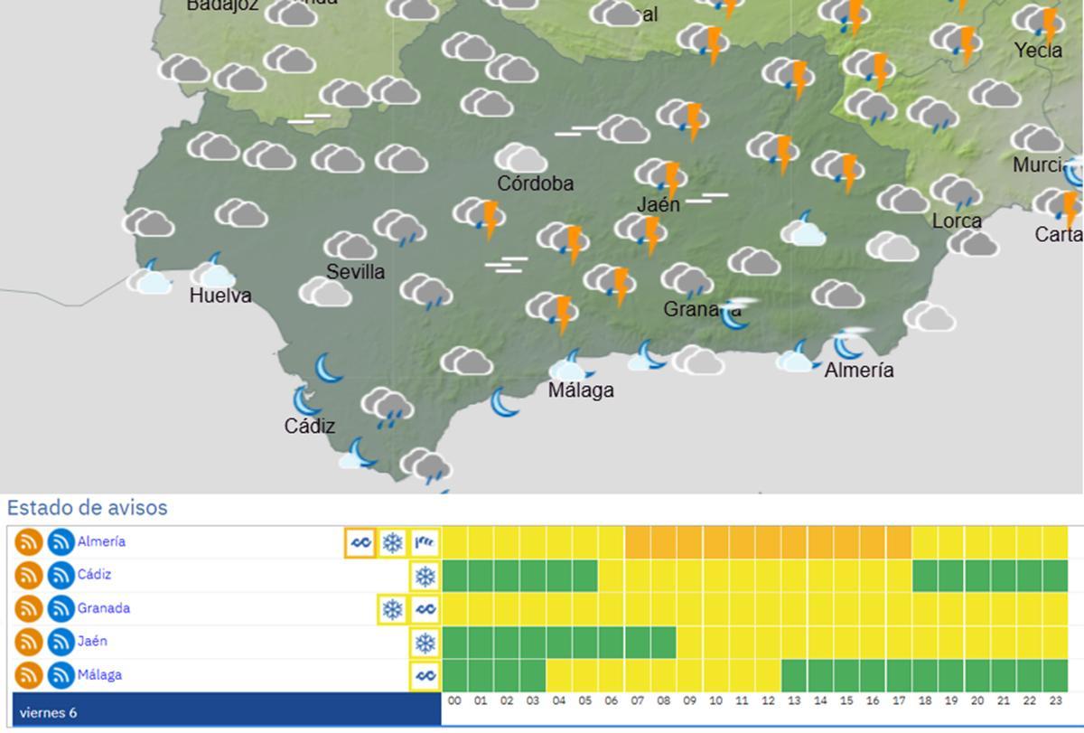Click Cádiz's green cell at hour 00
Screen dimensions: 1084x733
[454, 576]
